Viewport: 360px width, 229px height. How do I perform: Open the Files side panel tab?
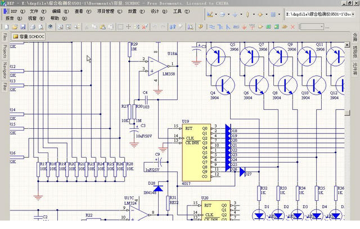[x=4, y=37]
